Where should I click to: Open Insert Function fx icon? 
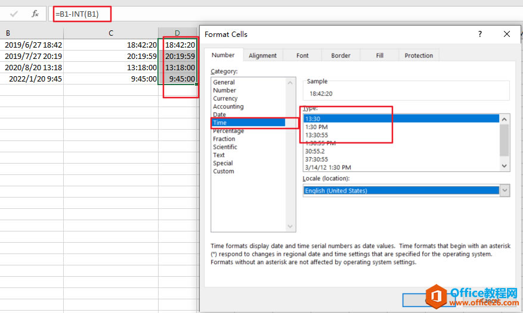click(x=35, y=14)
